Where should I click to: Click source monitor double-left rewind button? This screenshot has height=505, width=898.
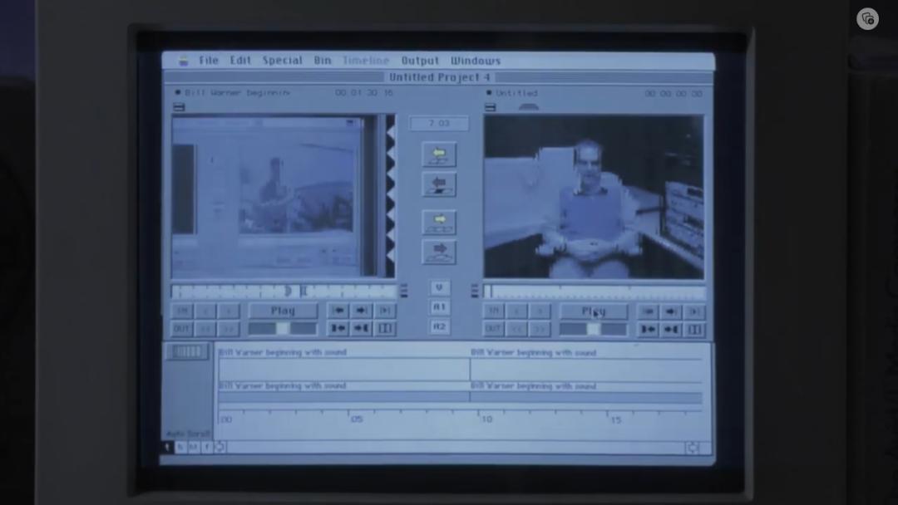205,329
